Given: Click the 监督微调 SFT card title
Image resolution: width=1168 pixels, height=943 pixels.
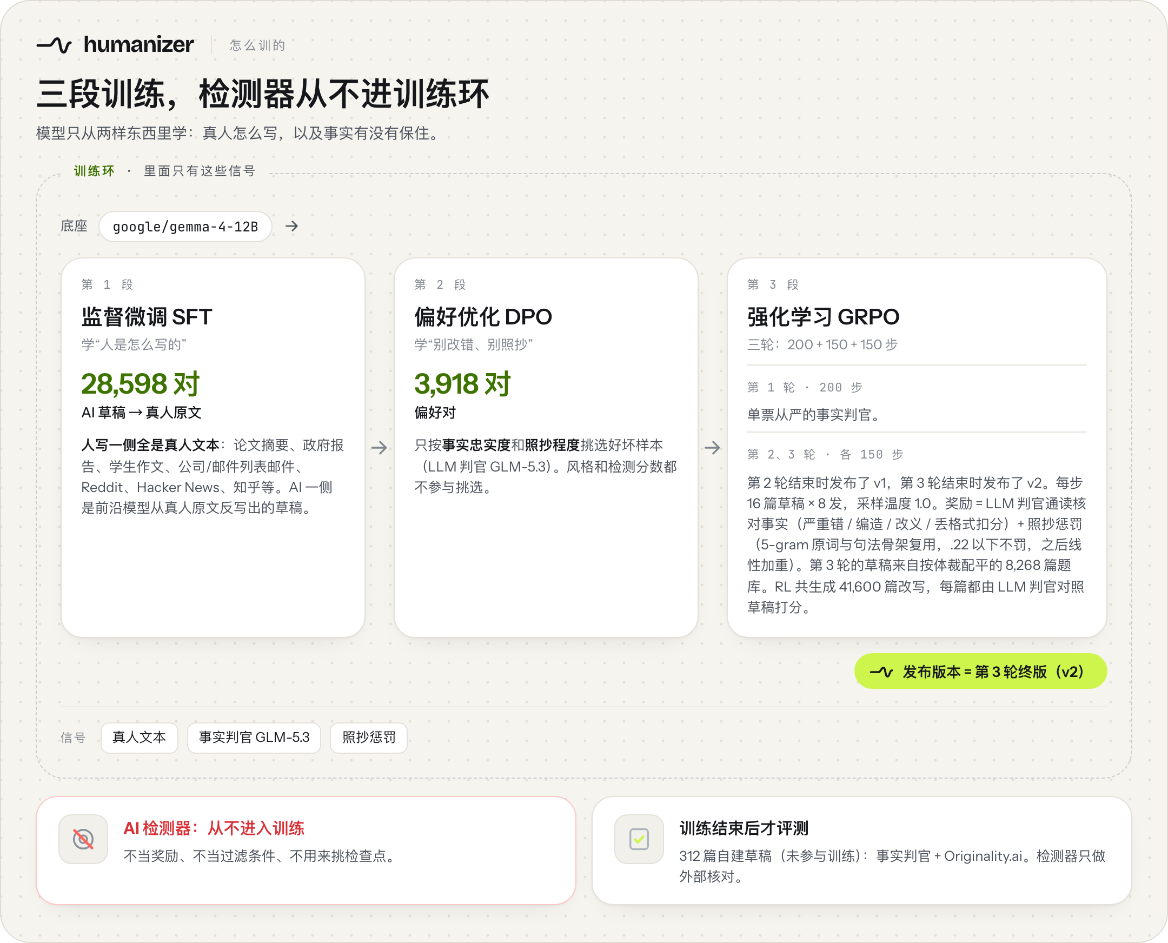Looking at the screenshot, I should (147, 317).
